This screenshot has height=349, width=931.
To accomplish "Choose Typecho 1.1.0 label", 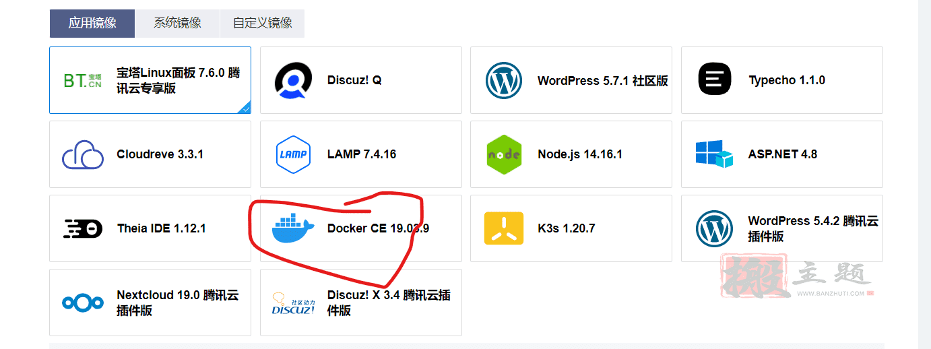I will [787, 80].
